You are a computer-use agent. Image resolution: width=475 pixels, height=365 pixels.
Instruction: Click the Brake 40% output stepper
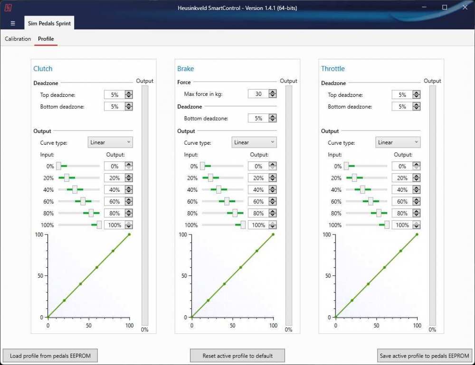[273, 189]
